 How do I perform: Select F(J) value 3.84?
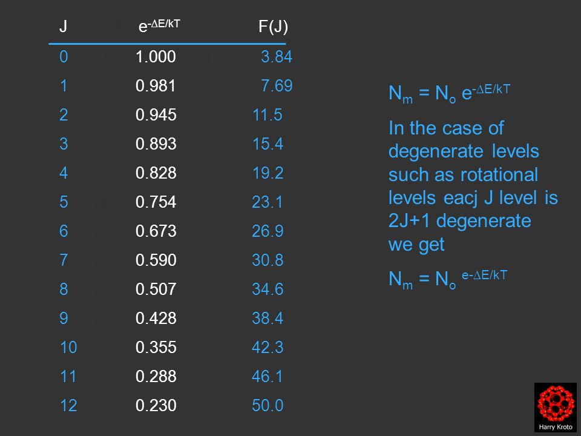pos(277,57)
